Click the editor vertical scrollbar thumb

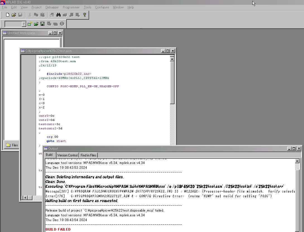[x=172, y=83]
